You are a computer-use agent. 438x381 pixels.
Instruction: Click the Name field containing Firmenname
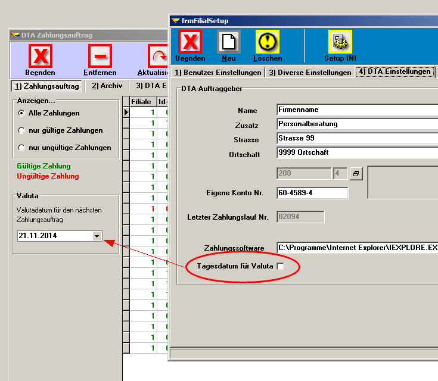tap(357, 110)
